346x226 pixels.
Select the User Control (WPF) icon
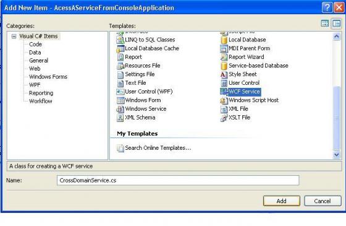click(x=120, y=92)
